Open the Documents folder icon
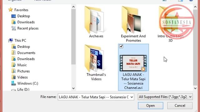The image size is (200, 112). tap(13, 53)
